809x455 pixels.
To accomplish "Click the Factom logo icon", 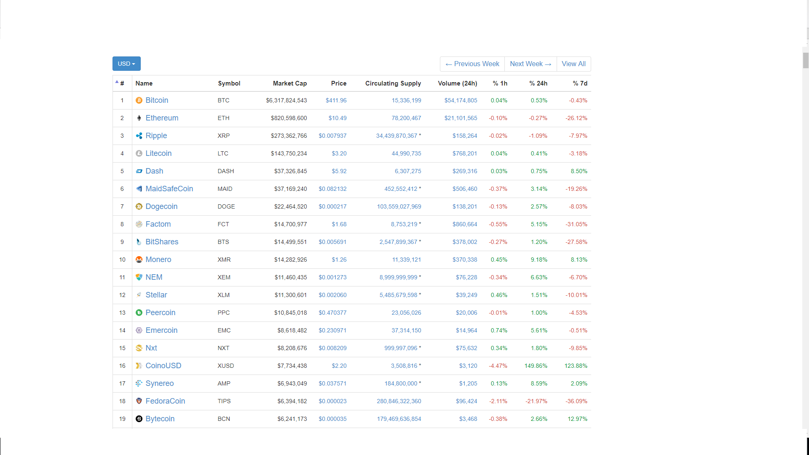I will (139, 224).
